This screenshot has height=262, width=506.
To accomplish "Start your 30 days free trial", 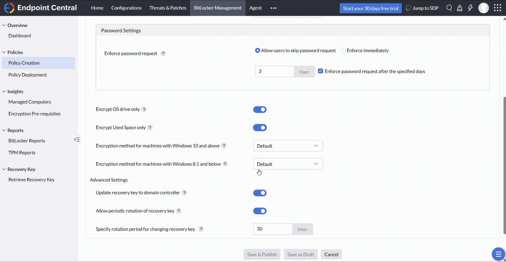I will click(371, 8).
